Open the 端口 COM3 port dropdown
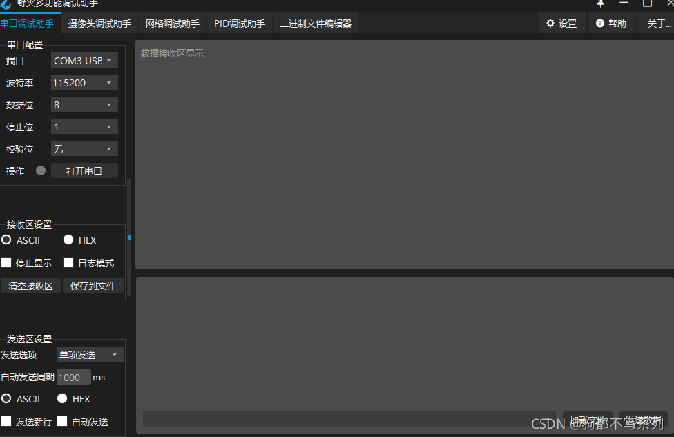 coord(84,60)
